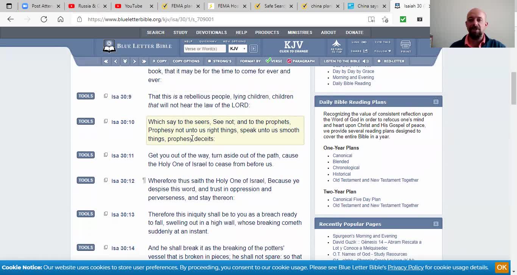
Task: Click page vertical scrollbar thumb
Action: point(514,88)
